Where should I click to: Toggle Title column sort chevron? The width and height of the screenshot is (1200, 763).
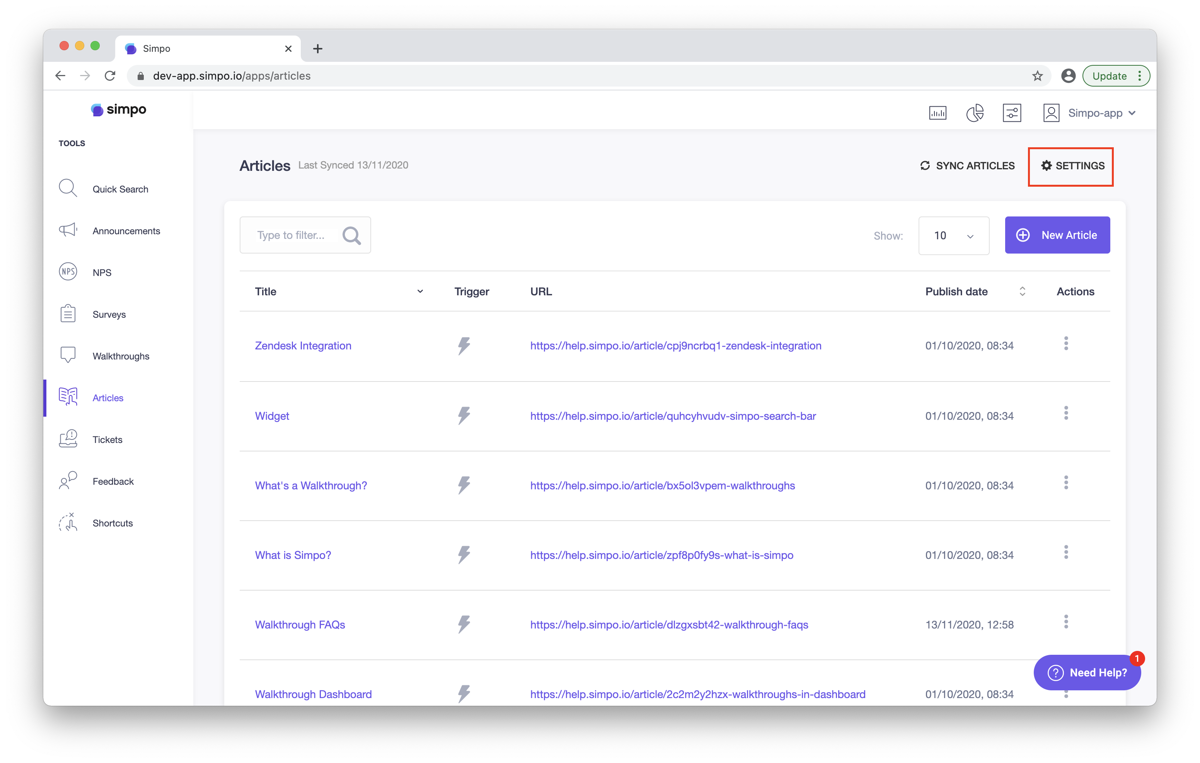(x=420, y=291)
